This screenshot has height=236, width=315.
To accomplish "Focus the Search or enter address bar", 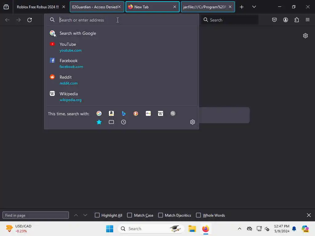I will click(121, 20).
